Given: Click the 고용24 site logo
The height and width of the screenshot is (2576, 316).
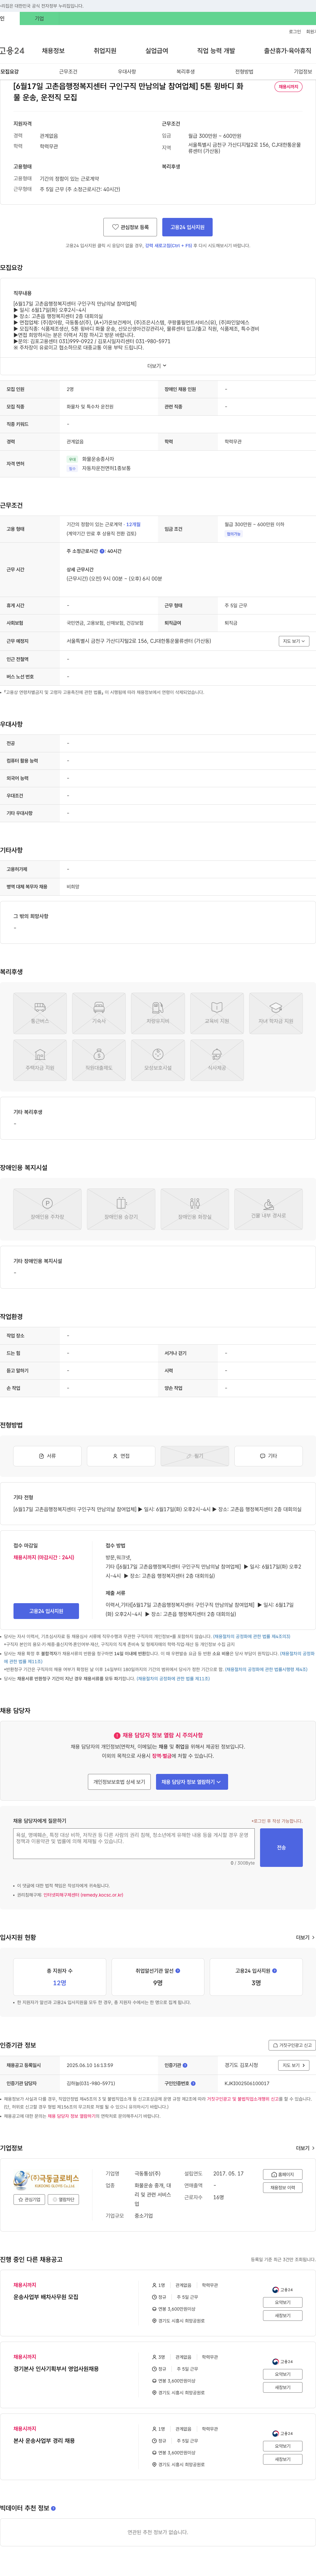Looking at the screenshot, I should 12,51.
